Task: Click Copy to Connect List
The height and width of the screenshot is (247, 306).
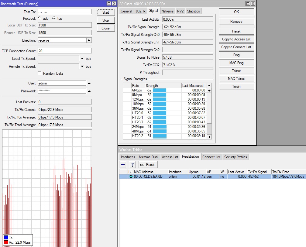Action: point(236,47)
